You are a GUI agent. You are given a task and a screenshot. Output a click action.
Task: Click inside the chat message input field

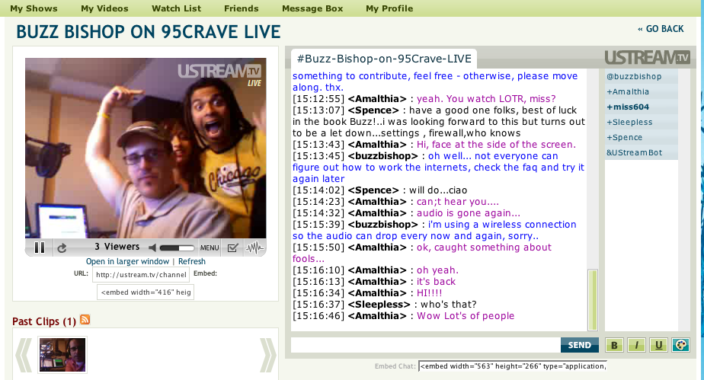425,345
